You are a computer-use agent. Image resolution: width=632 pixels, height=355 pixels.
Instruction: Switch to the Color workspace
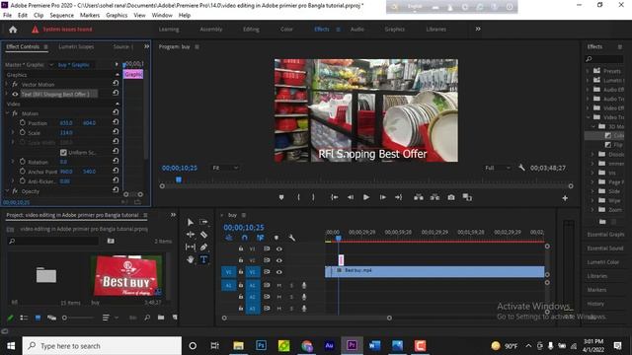click(x=286, y=29)
